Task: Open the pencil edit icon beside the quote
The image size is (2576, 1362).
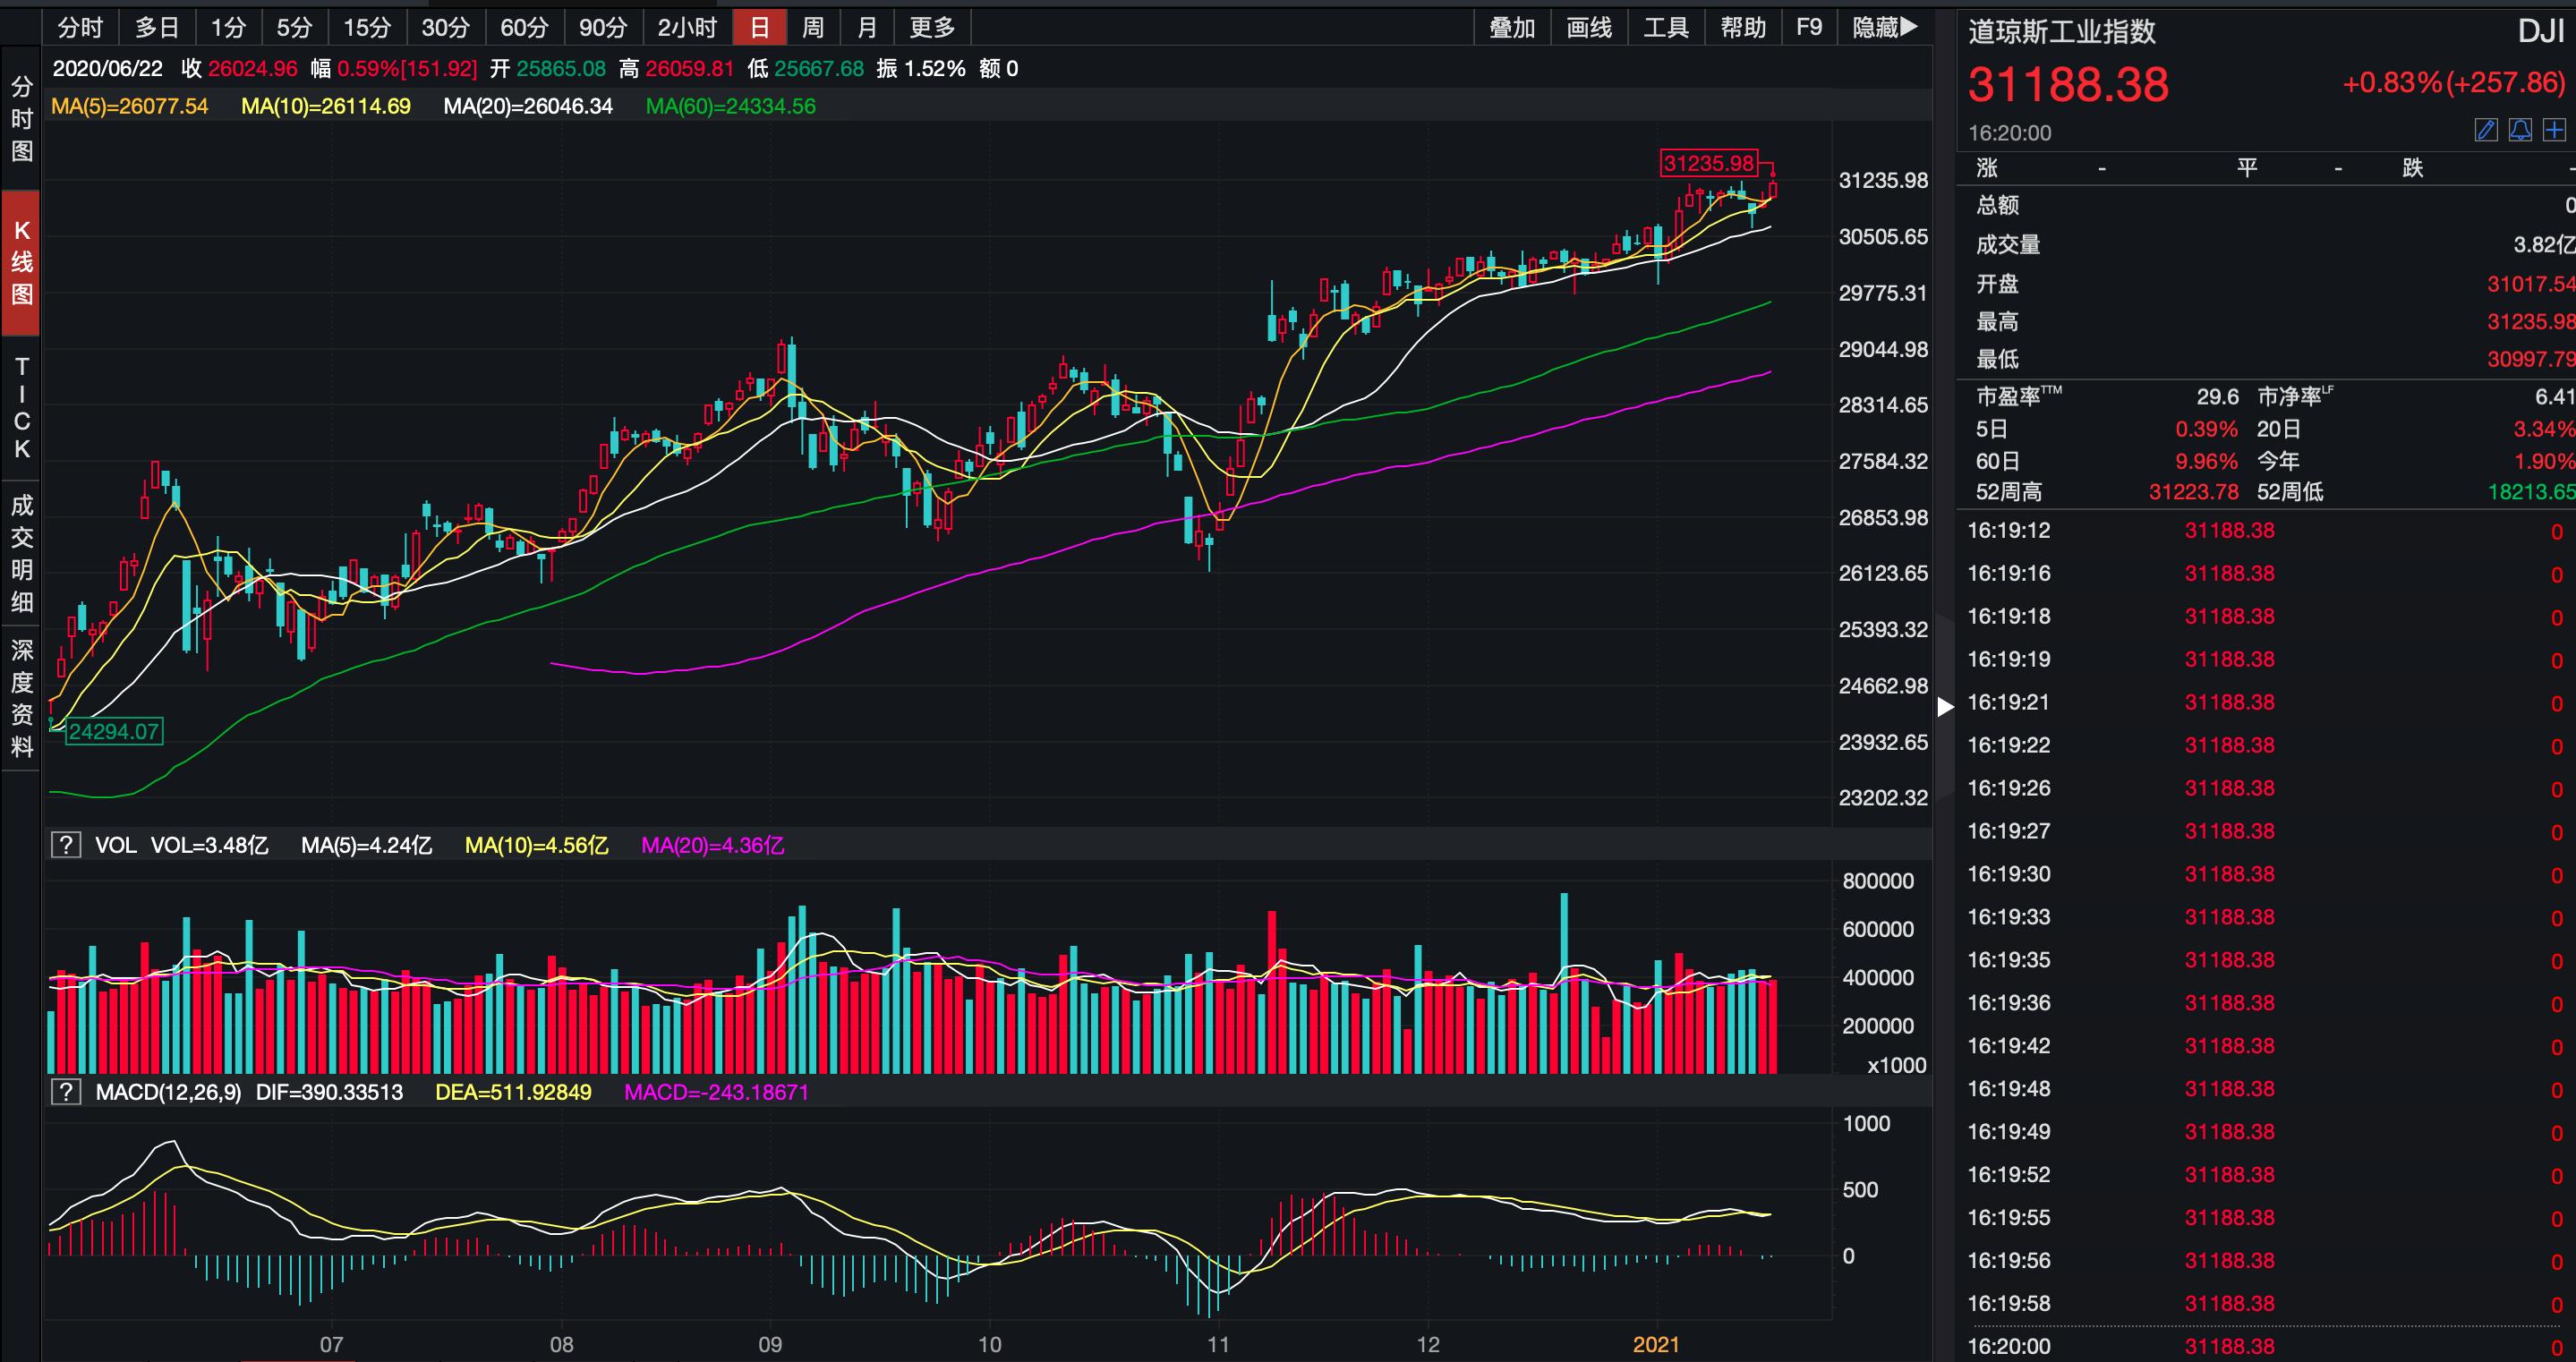Action: point(2484,130)
